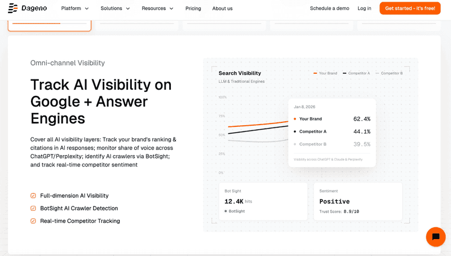The width and height of the screenshot is (451, 256).
Task: Click the Dageno logo icon
Action: (12, 8)
